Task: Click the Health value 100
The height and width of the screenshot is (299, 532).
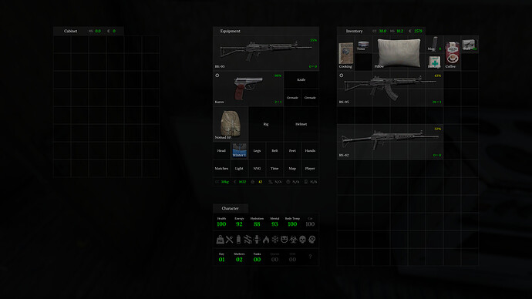Action: [x=221, y=224]
